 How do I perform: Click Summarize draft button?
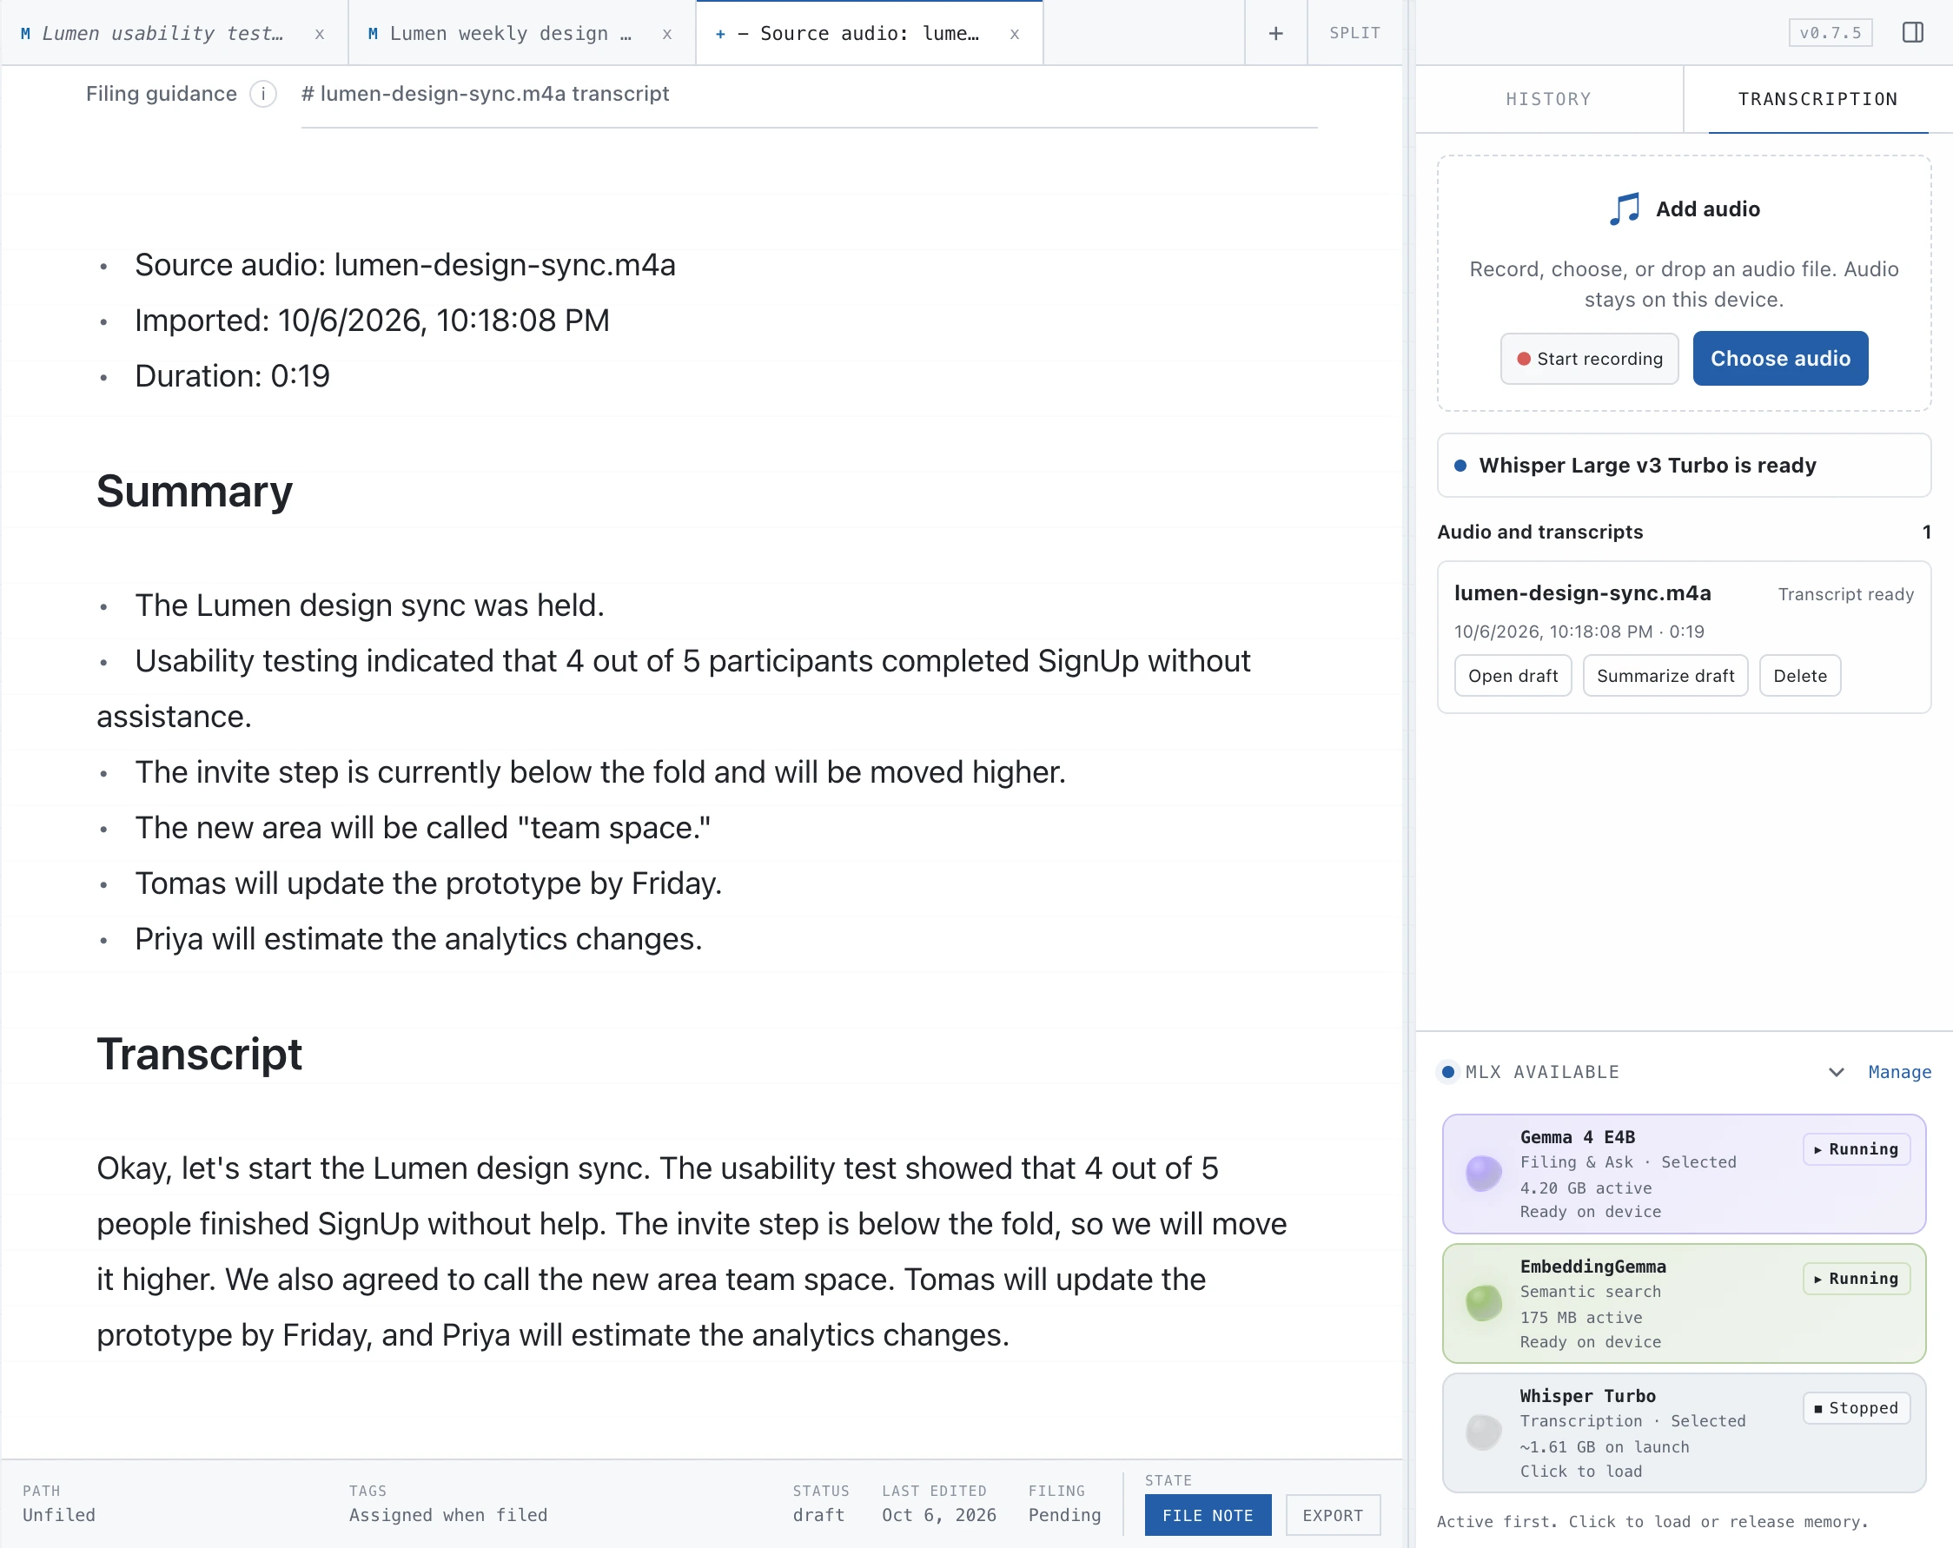(x=1665, y=676)
